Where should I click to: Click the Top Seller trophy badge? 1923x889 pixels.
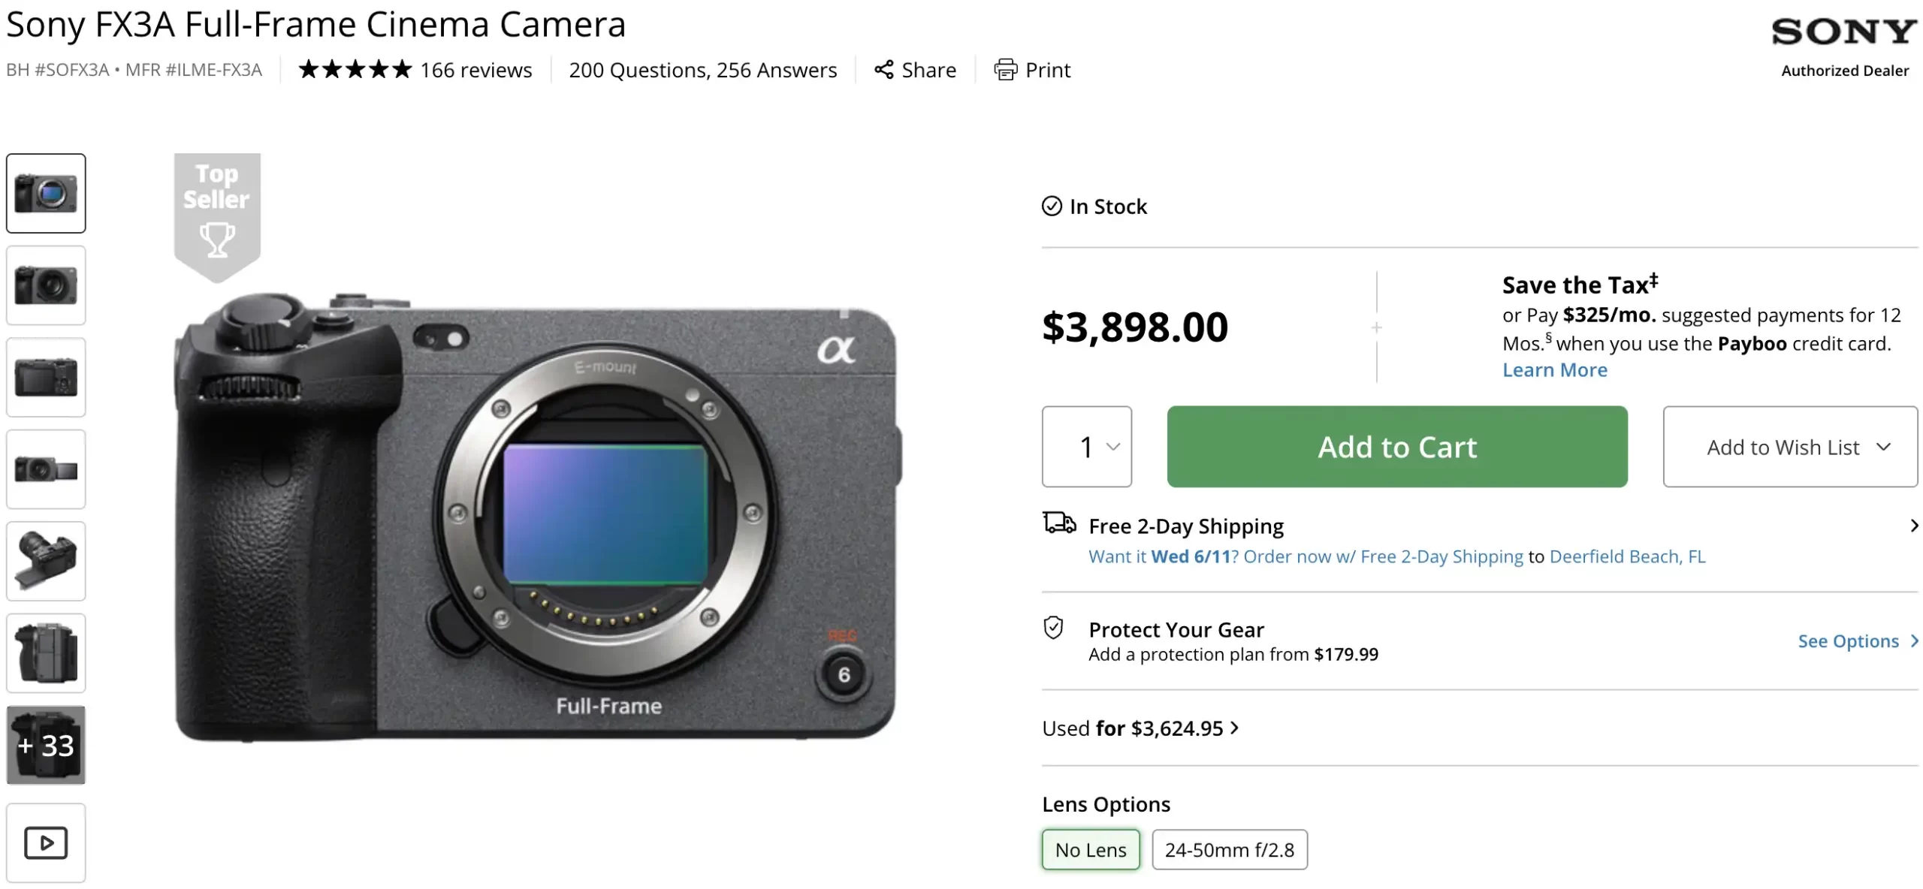(217, 216)
